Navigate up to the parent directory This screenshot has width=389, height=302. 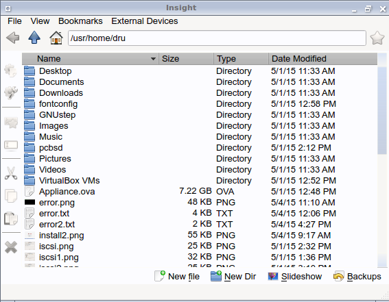click(34, 38)
